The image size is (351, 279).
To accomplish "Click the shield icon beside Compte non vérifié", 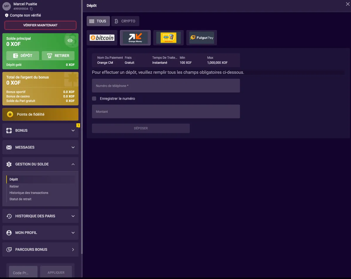I will coord(7,15).
